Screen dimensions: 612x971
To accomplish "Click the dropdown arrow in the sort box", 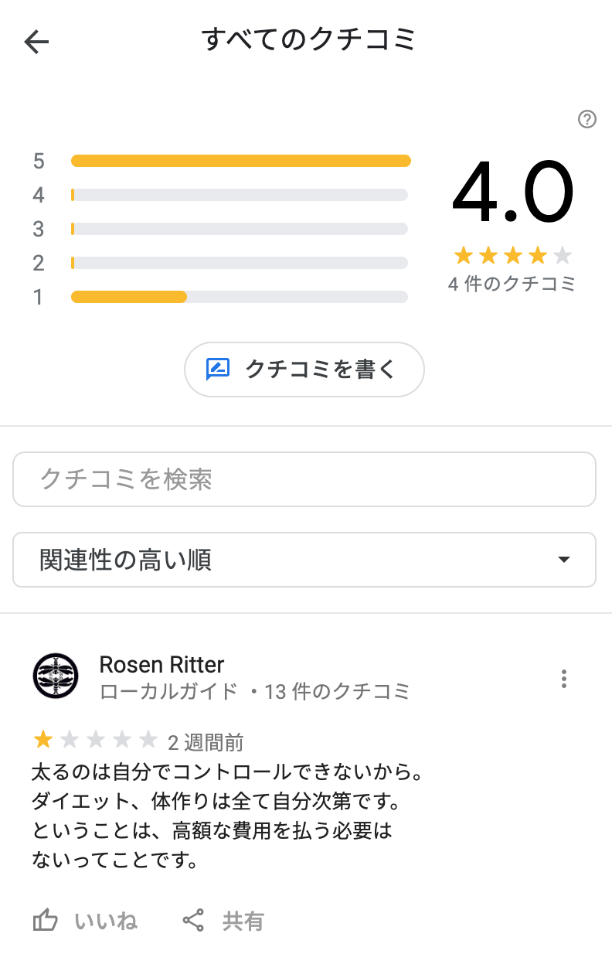I will [564, 560].
